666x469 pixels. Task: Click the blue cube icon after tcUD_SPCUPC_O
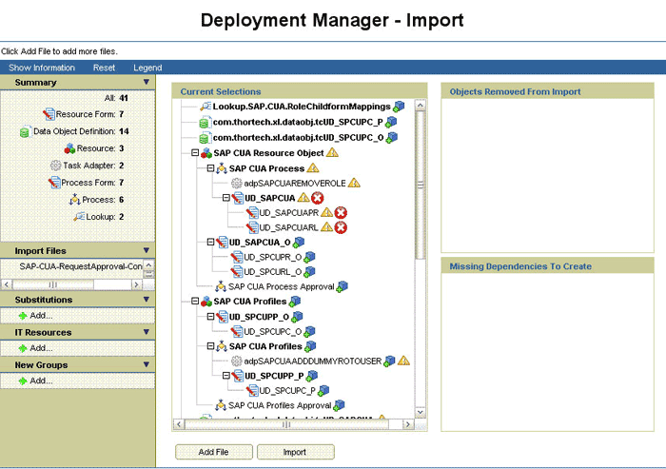392,137
